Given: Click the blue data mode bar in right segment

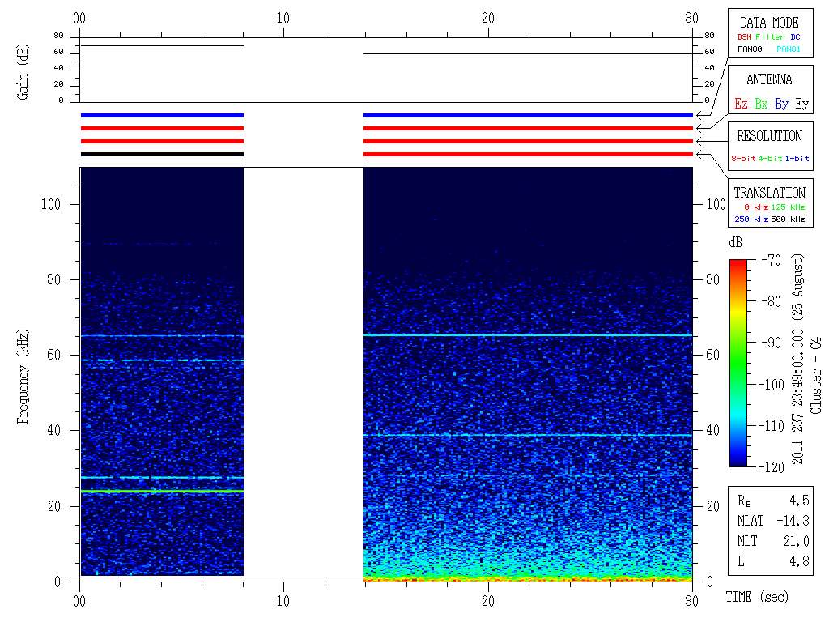Looking at the screenshot, I should click(x=528, y=116).
